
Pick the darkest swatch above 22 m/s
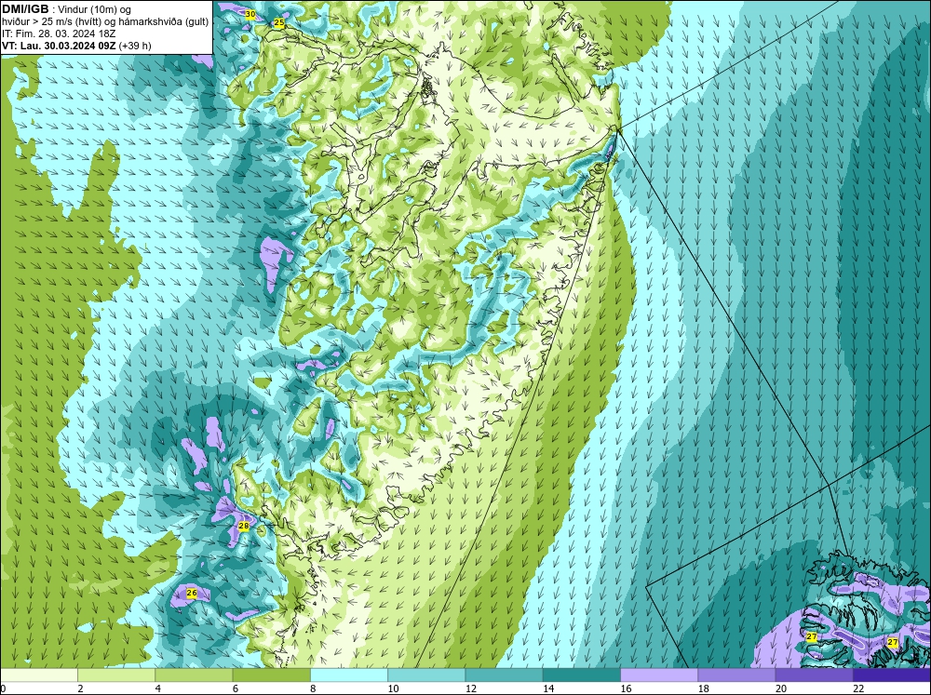tap(891, 675)
